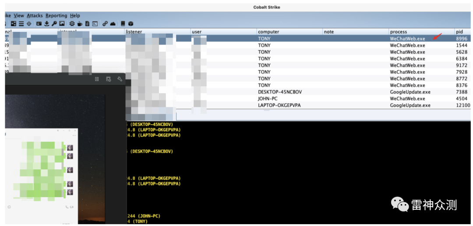Sort by the pid column header
Image resolution: width=473 pixels, height=226 pixels.
tap(464, 31)
